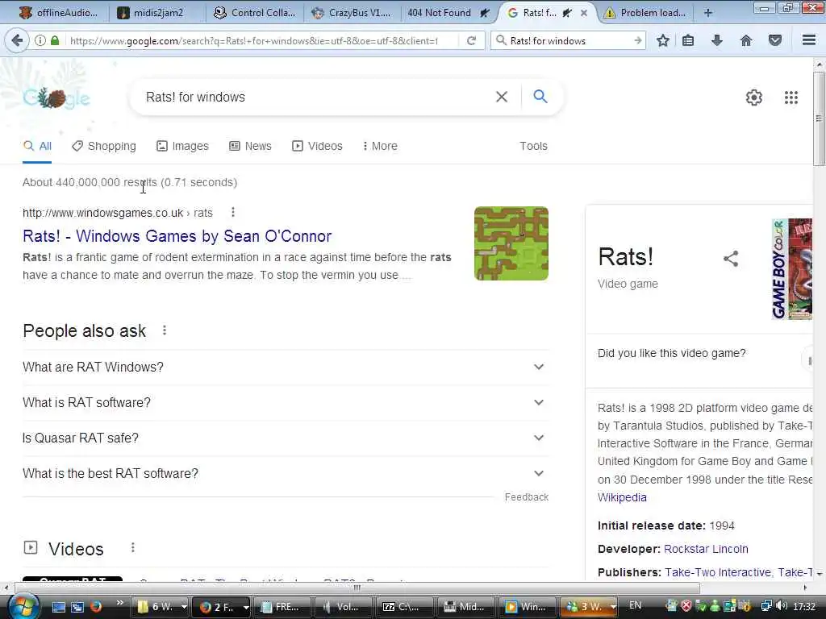Switch to the offlineAudio tab
The image size is (826, 619).
click(x=58, y=13)
